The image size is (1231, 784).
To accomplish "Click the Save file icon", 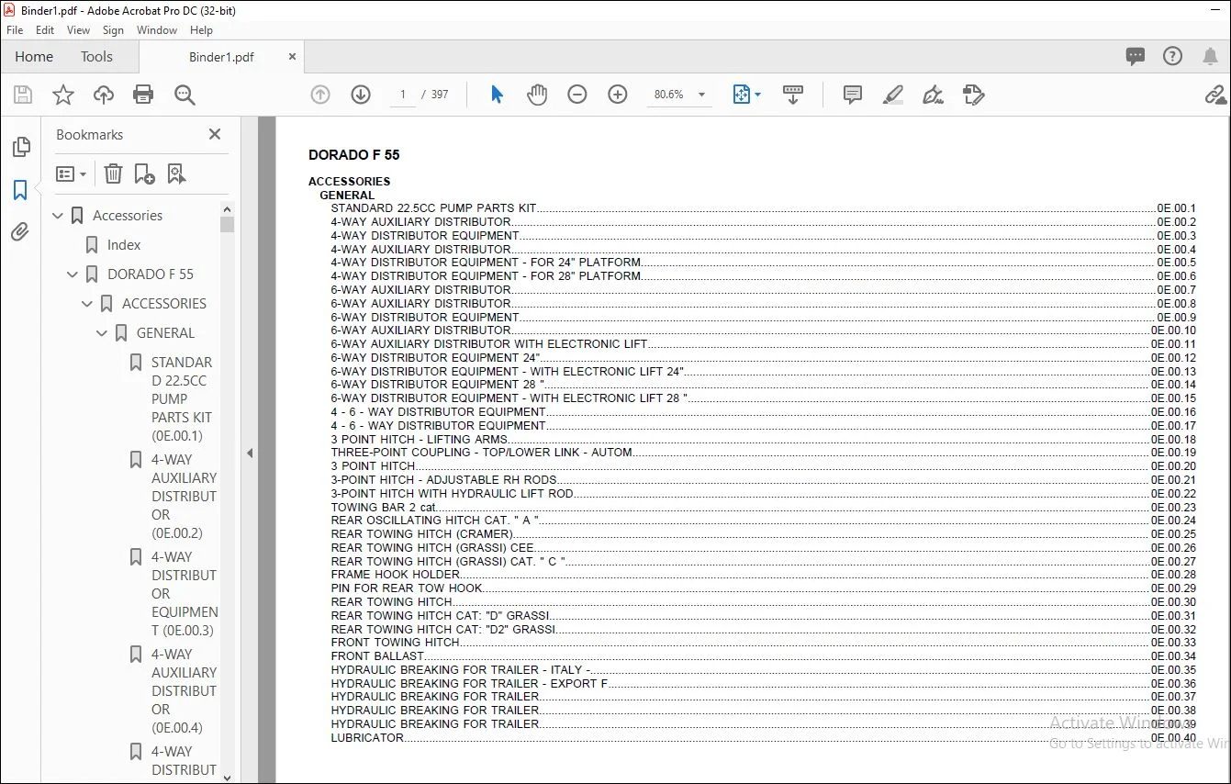I will (23, 95).
